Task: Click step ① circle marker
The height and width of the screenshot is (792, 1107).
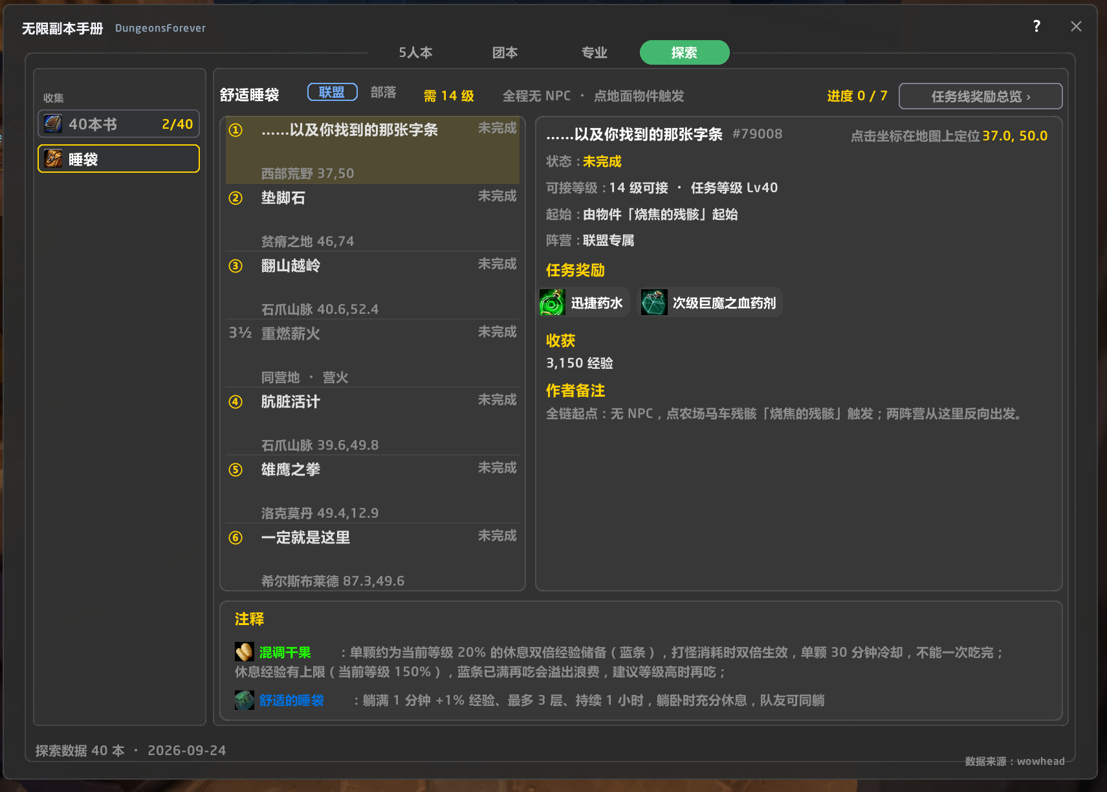Action: pos(236,130)
